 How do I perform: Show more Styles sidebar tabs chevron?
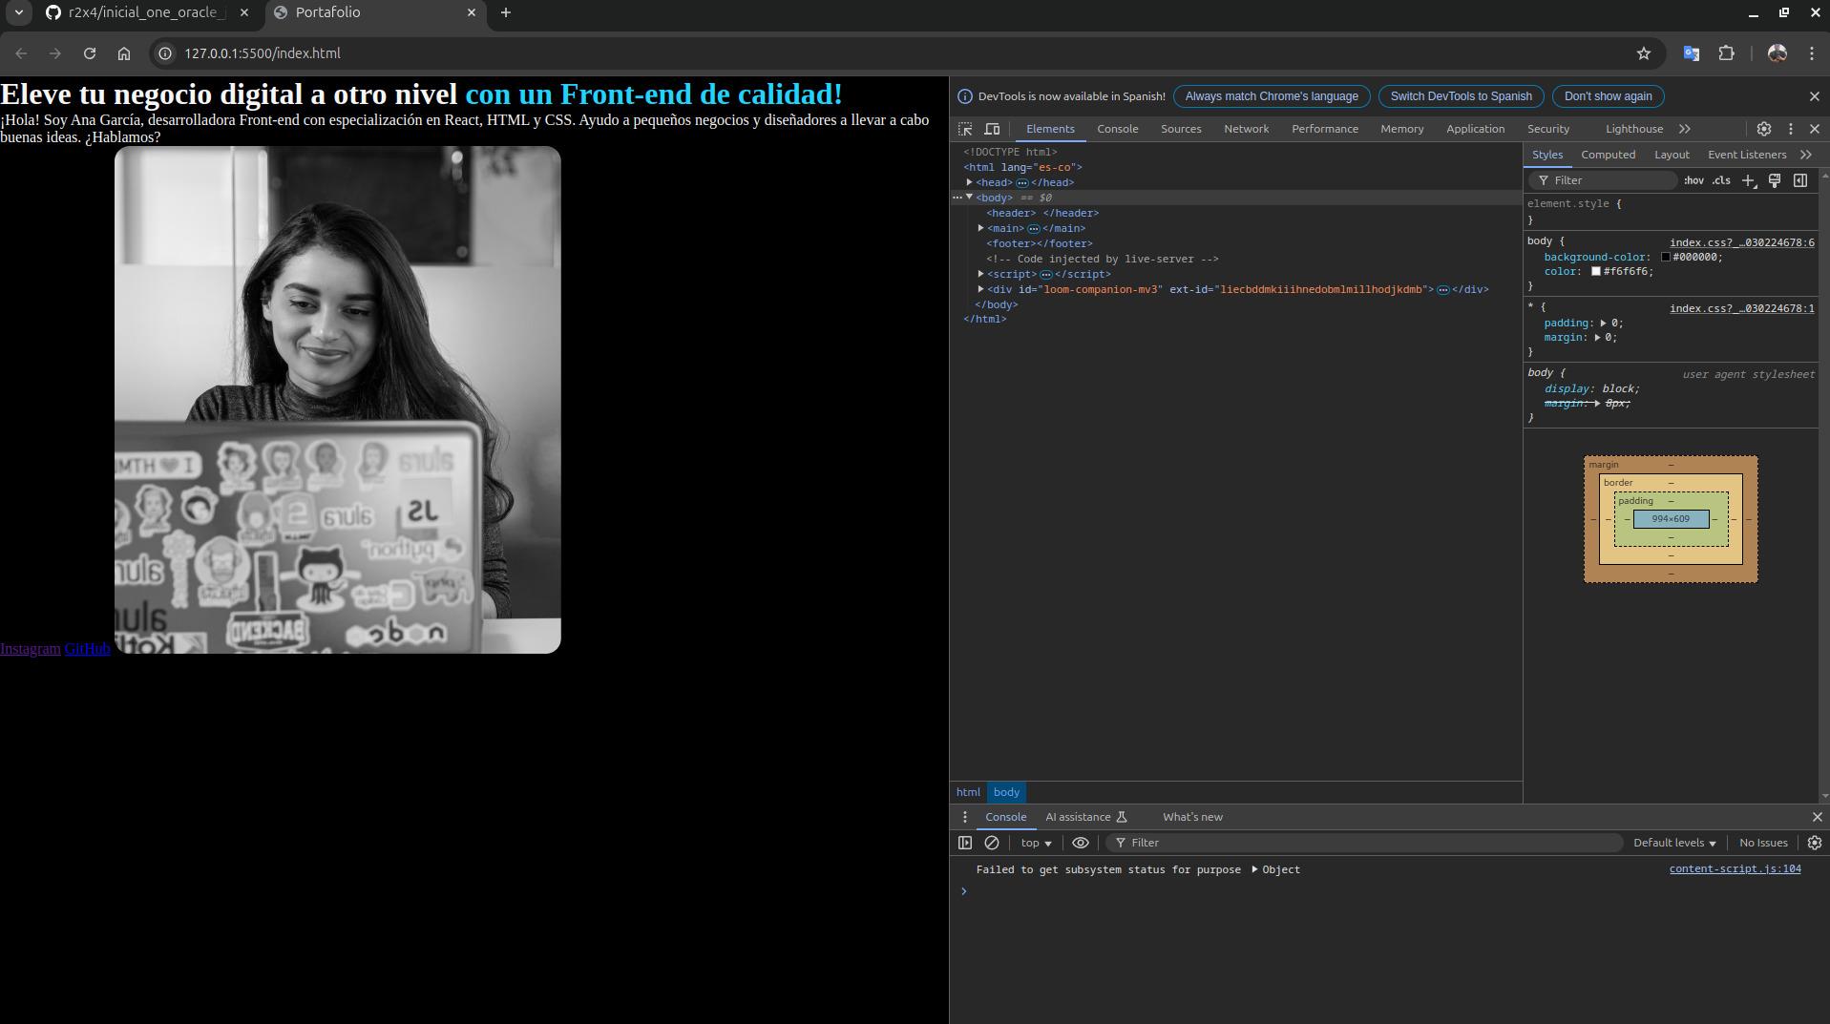coord(1806,155)
